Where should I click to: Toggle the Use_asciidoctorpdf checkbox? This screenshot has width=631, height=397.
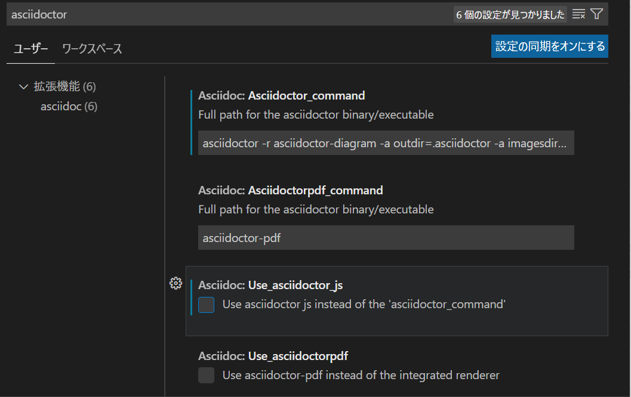(207, 376)
